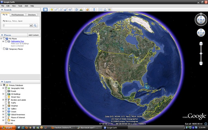208x130 pixels.
Task: Click the zoom slider handle
Action: pyautogui.click(x=201, y=53)
